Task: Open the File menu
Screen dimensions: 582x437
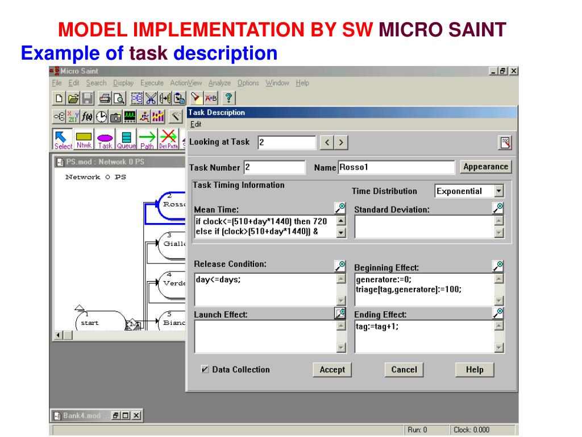Action: (57, 83)
